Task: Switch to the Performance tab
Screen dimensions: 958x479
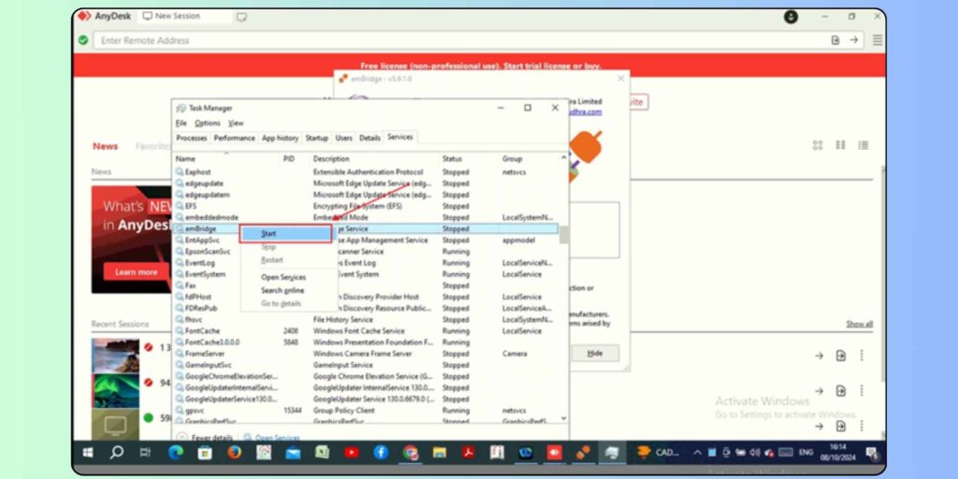Action: point(234,138)
